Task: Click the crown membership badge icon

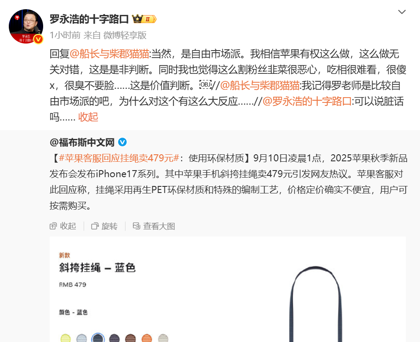Action: click(144, 19)
